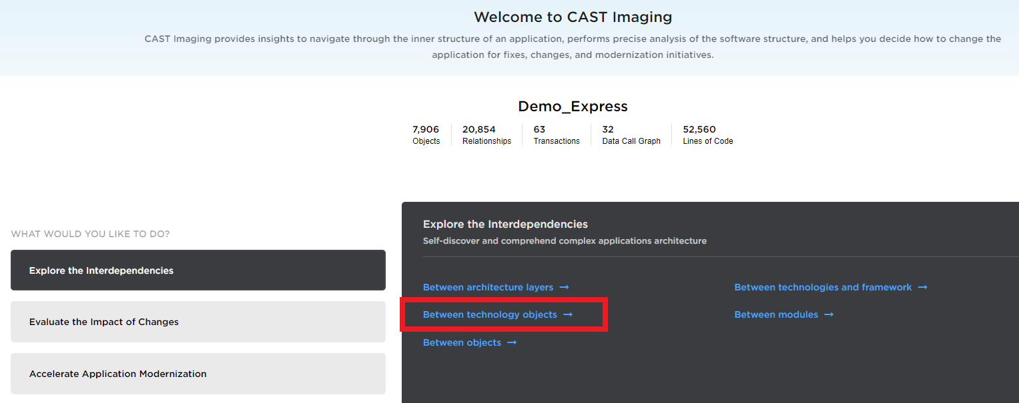Click the 20,854 Relationships statistic
The height and width of the screenshot is (403, 1019).
(x=486, y=135)
